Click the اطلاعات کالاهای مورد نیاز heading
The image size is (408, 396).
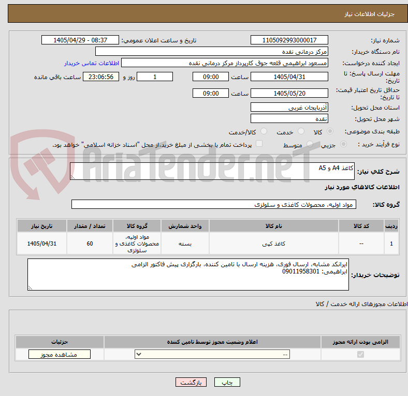pos(362,187)
